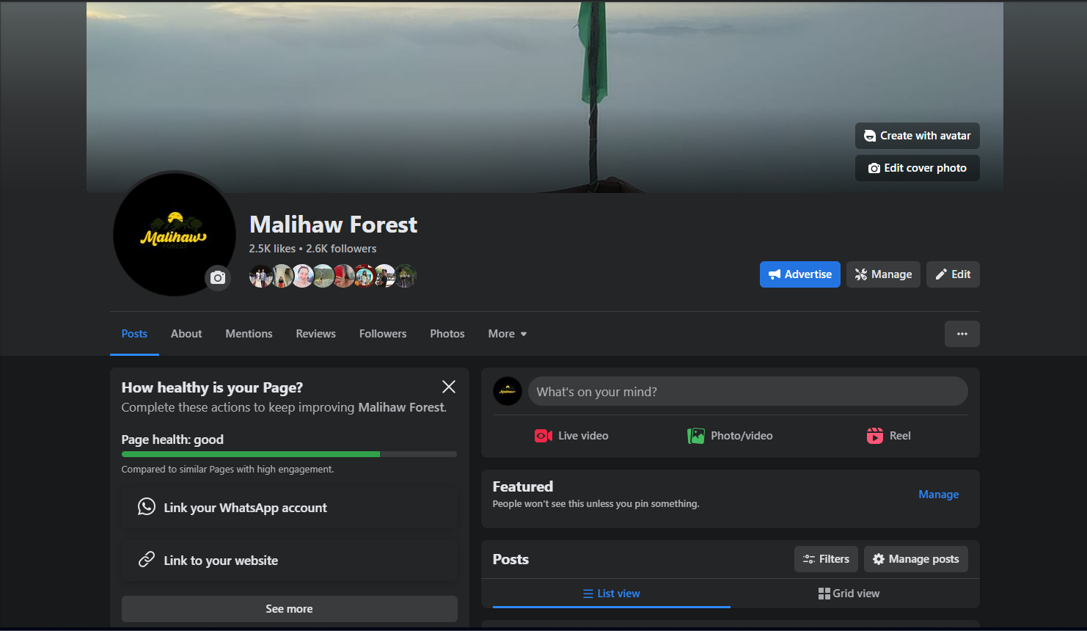Open the Followers tab
1087x631 pixels.
(x=383, y=334)
